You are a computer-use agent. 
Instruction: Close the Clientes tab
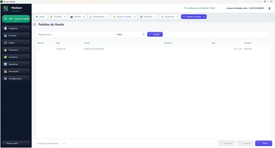pyautogui.click(x=84, y=17)
